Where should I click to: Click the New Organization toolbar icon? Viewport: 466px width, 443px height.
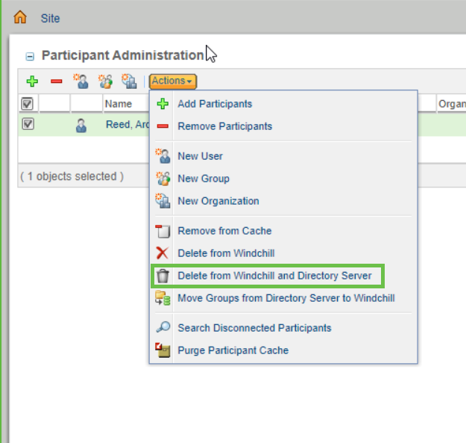129,81
